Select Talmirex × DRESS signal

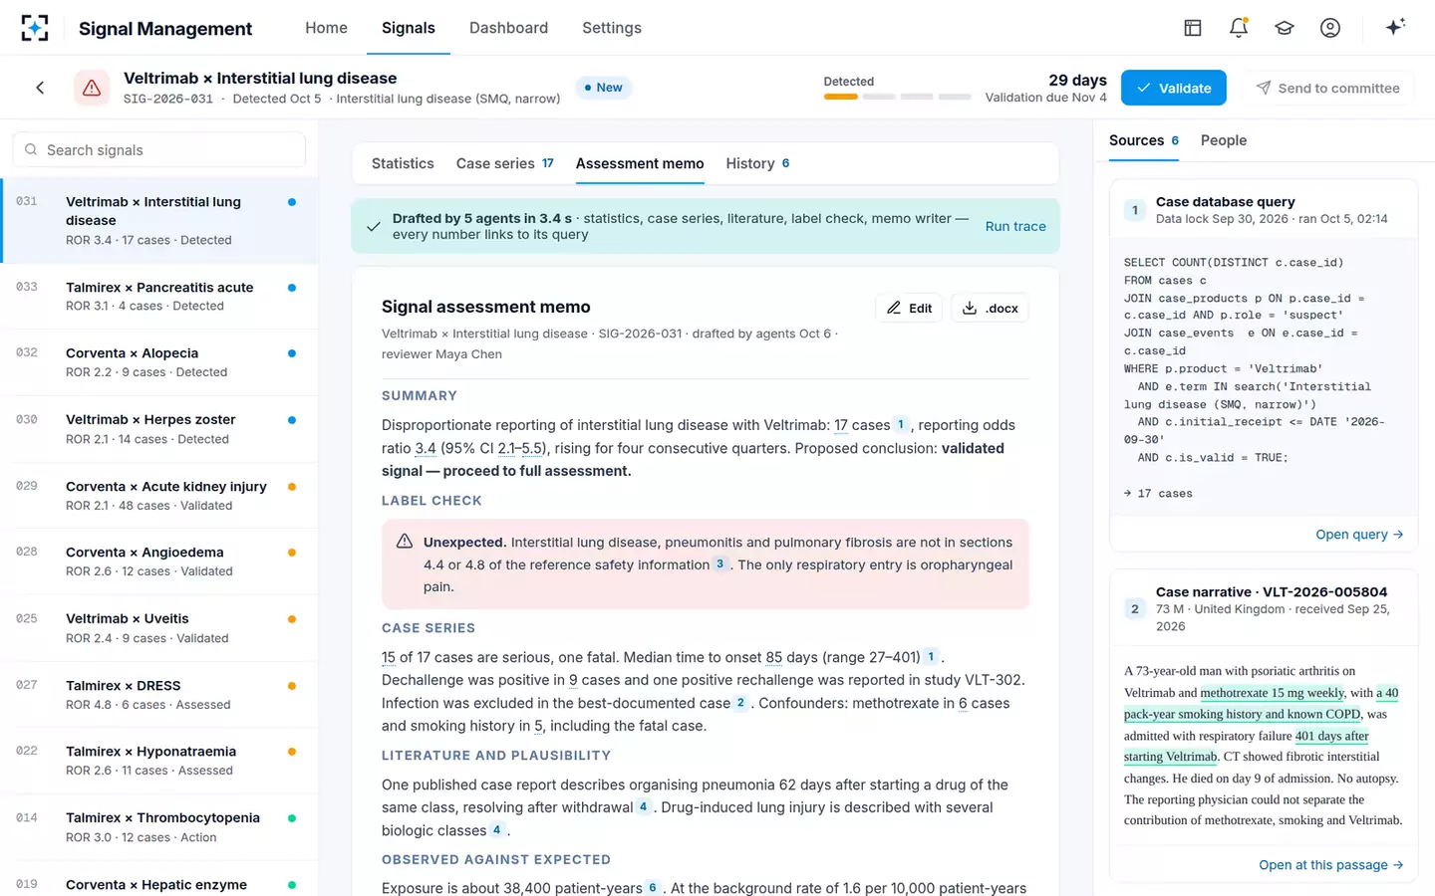coord(159,695)
